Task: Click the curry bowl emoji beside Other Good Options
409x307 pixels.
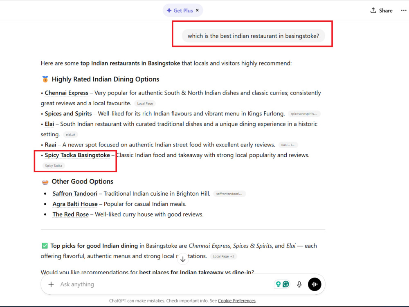Action: (45, 182)
